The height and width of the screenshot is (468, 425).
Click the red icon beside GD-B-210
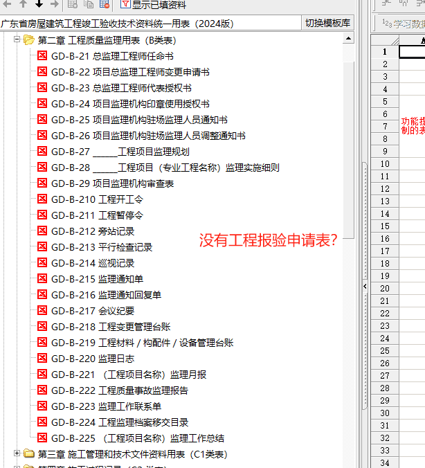click(x=42, y=199)
